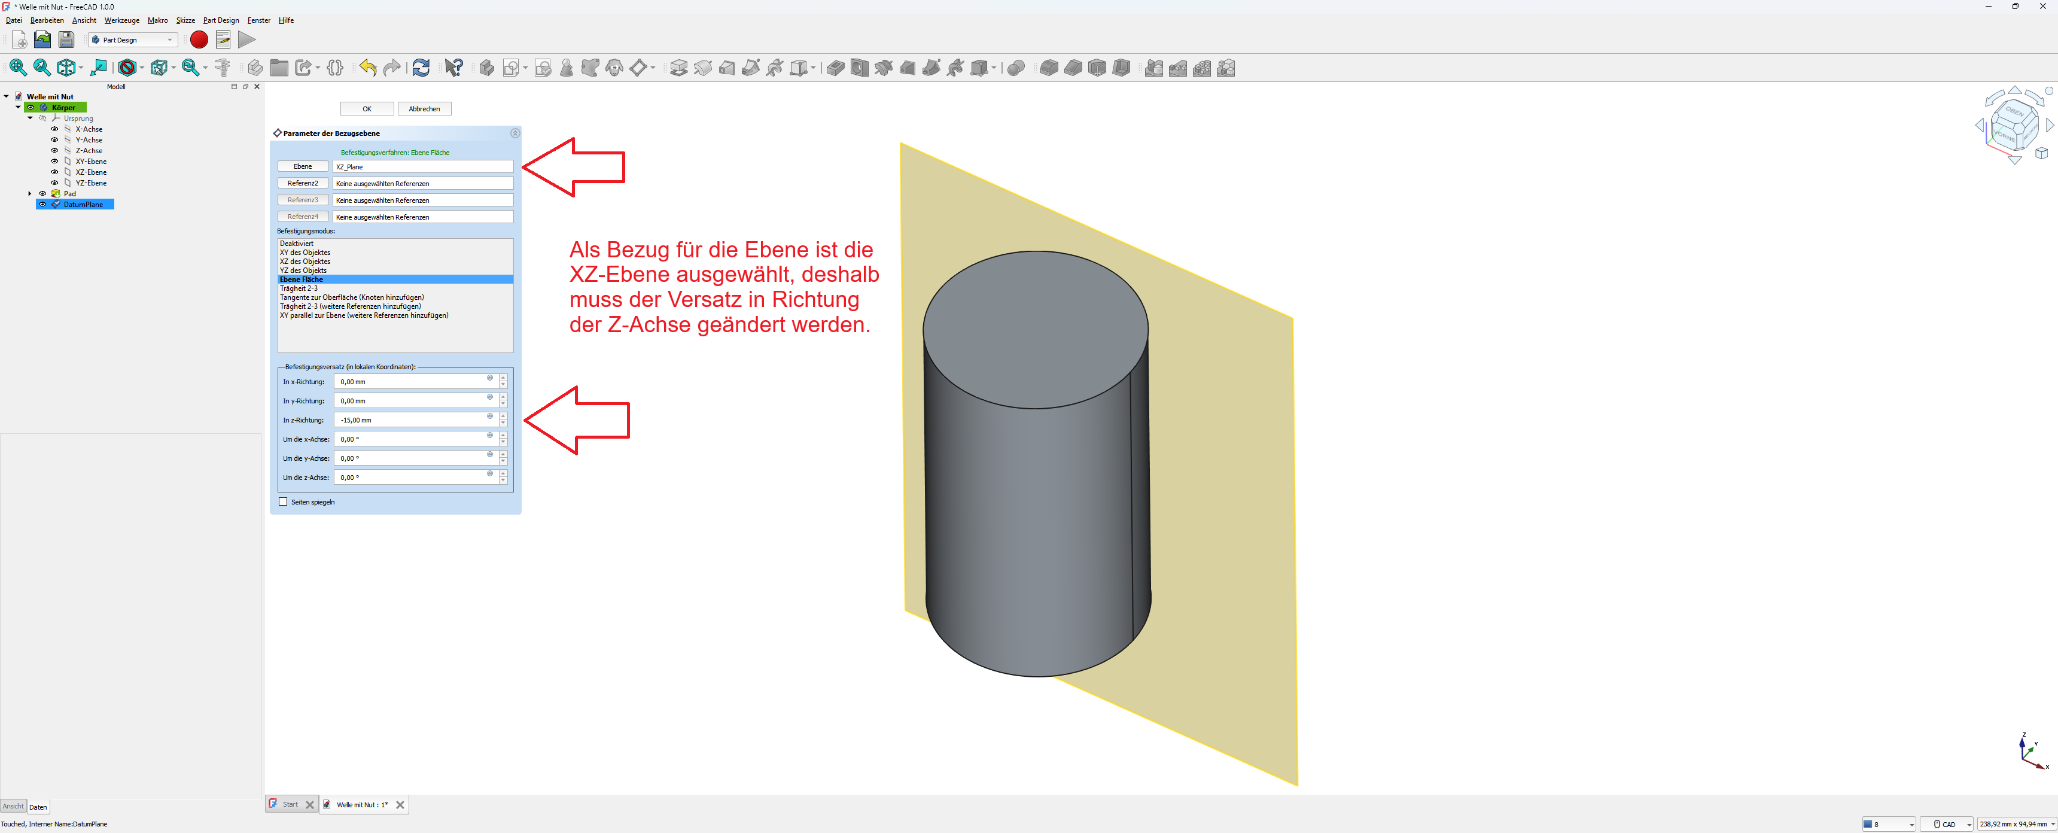Toggle visibility of Z-Achse
The height and width of the screenshot is (833, 2058).
click(54, 150)
